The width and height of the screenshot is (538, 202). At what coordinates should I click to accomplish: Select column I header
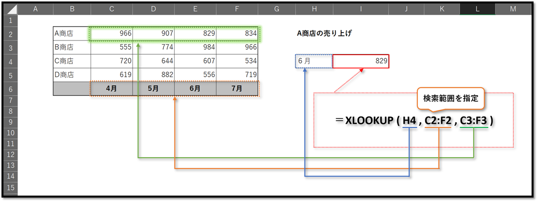click(360, 9)
